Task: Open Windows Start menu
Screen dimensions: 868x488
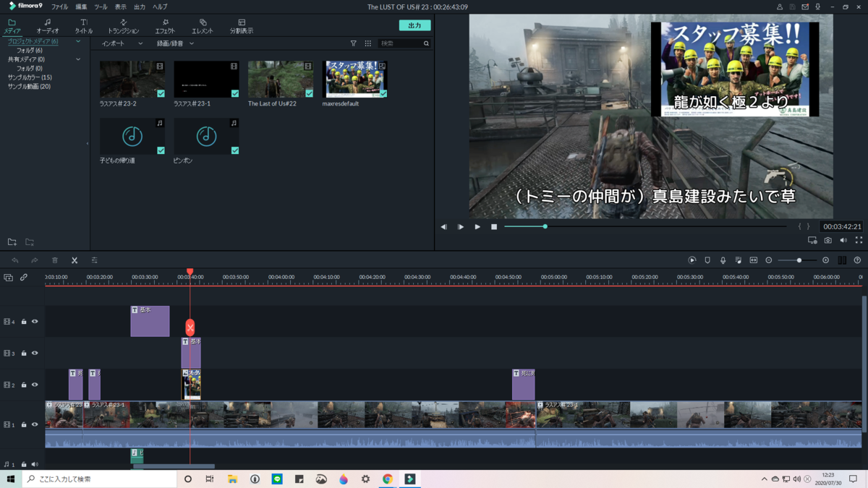Action: tap(11, 479)
